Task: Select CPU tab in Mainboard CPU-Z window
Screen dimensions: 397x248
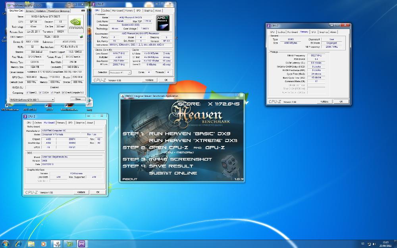Action: pyautogui.click(x=29, y=123)
